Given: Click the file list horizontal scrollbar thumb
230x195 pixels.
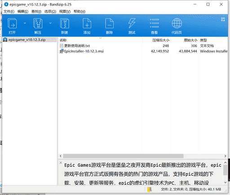Looking at the screenshot, I should (123, 156).
